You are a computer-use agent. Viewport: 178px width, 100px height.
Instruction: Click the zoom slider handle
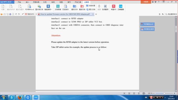click(164, 93)
